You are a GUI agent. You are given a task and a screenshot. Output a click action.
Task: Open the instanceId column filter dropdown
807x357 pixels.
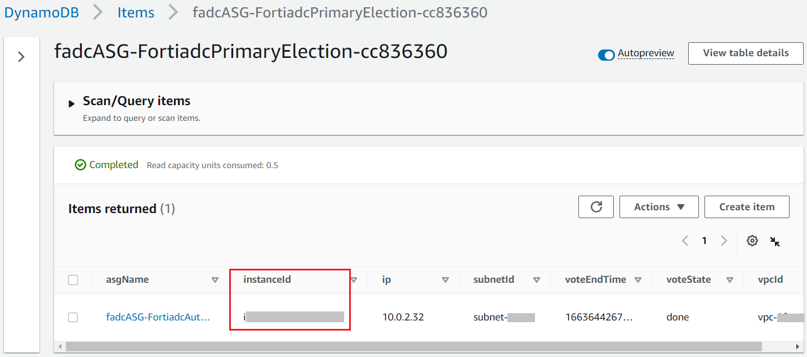click(x=354, y=279)
